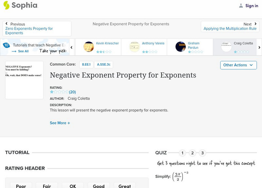Open the tutorial preview thumbnail image
This screenshot has height=188, width=262.
click(x=25, y=80)
